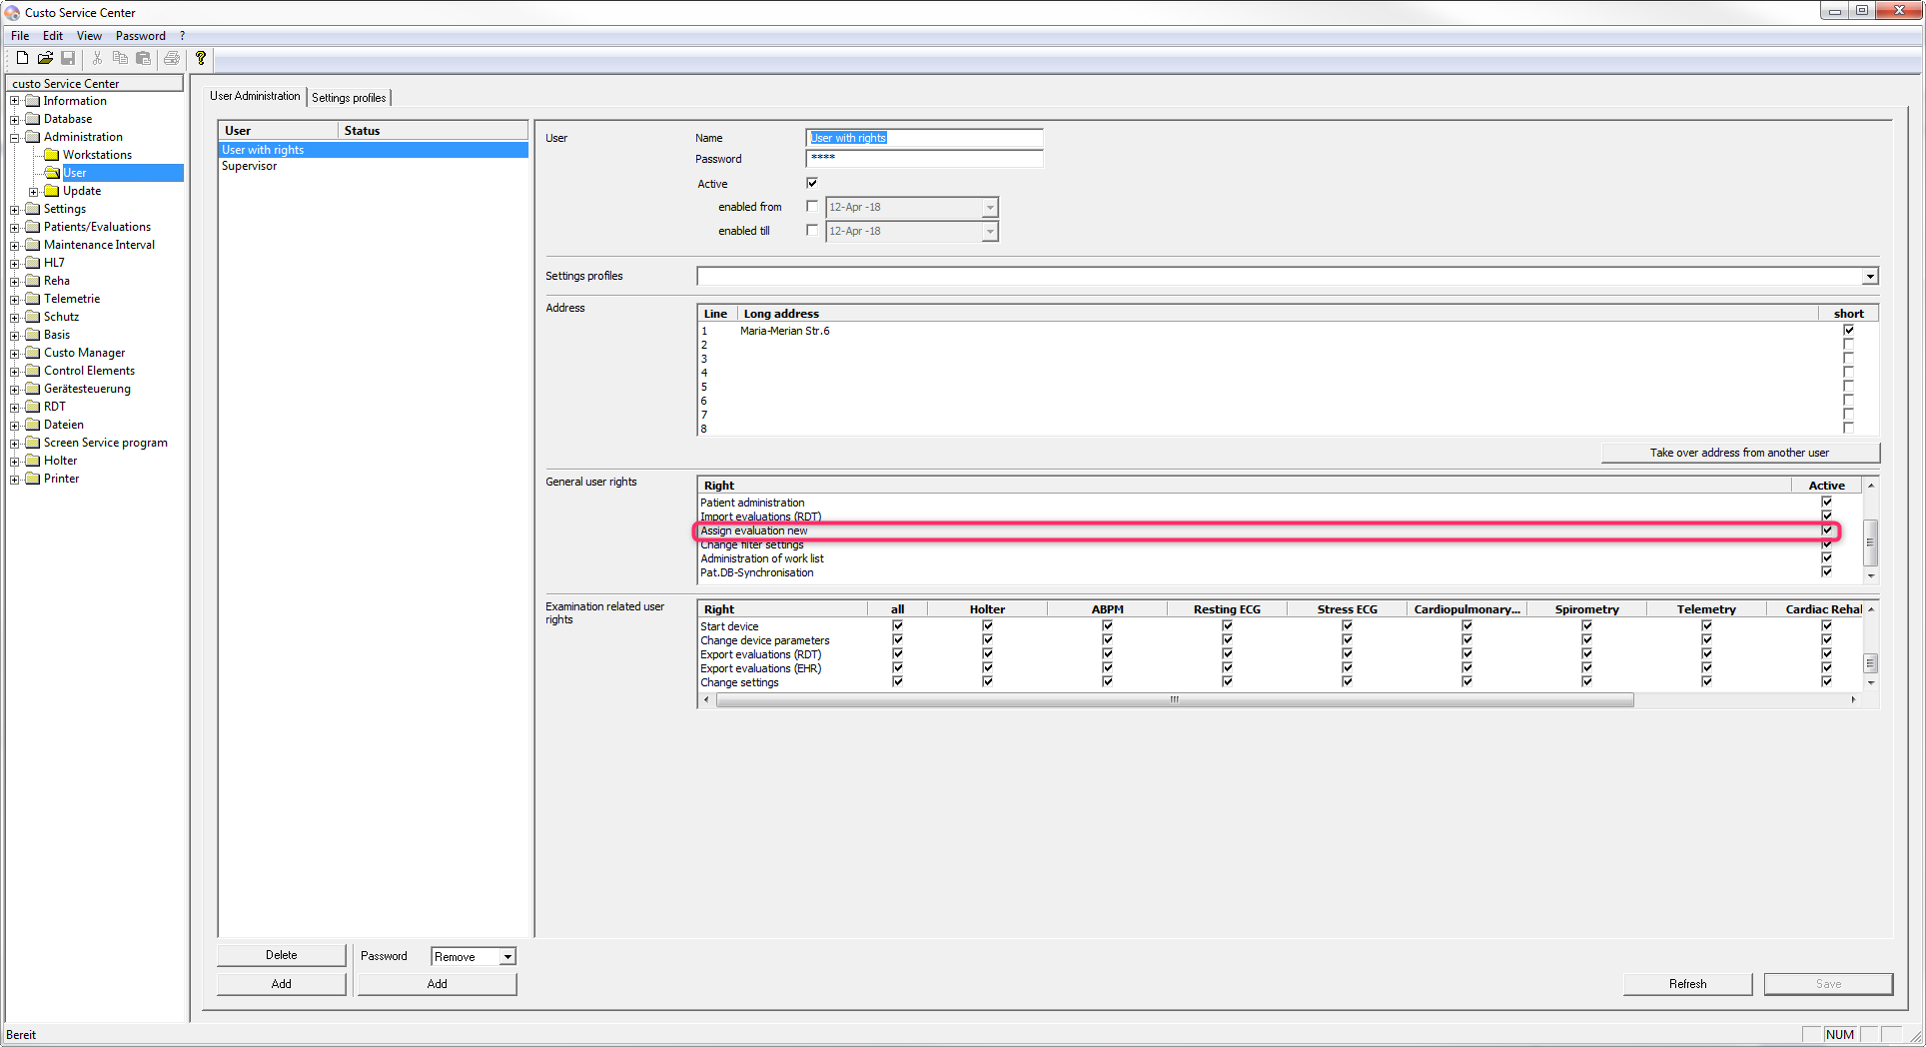Click the Copy toolbar icon
This screenshot has width=1926, height=1047.
tap(120, 58)
